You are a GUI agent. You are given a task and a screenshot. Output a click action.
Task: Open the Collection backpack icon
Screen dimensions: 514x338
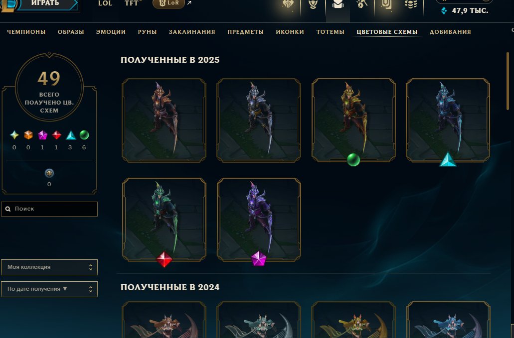coord(338,4)
